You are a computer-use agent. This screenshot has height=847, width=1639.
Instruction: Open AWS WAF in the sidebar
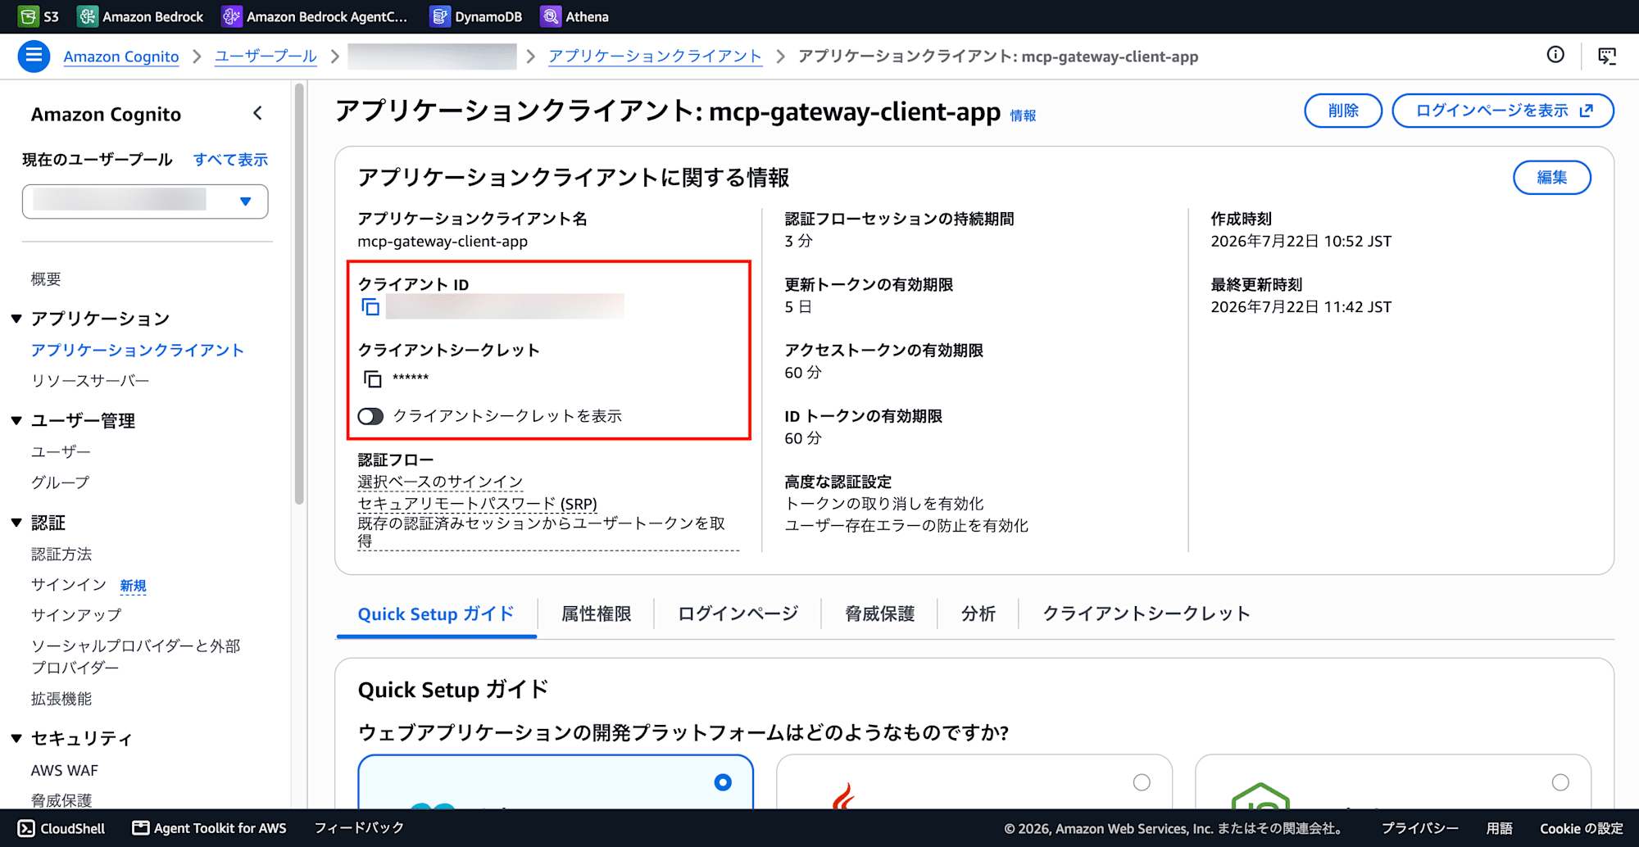pyautogui.click(x=65, y=771)
